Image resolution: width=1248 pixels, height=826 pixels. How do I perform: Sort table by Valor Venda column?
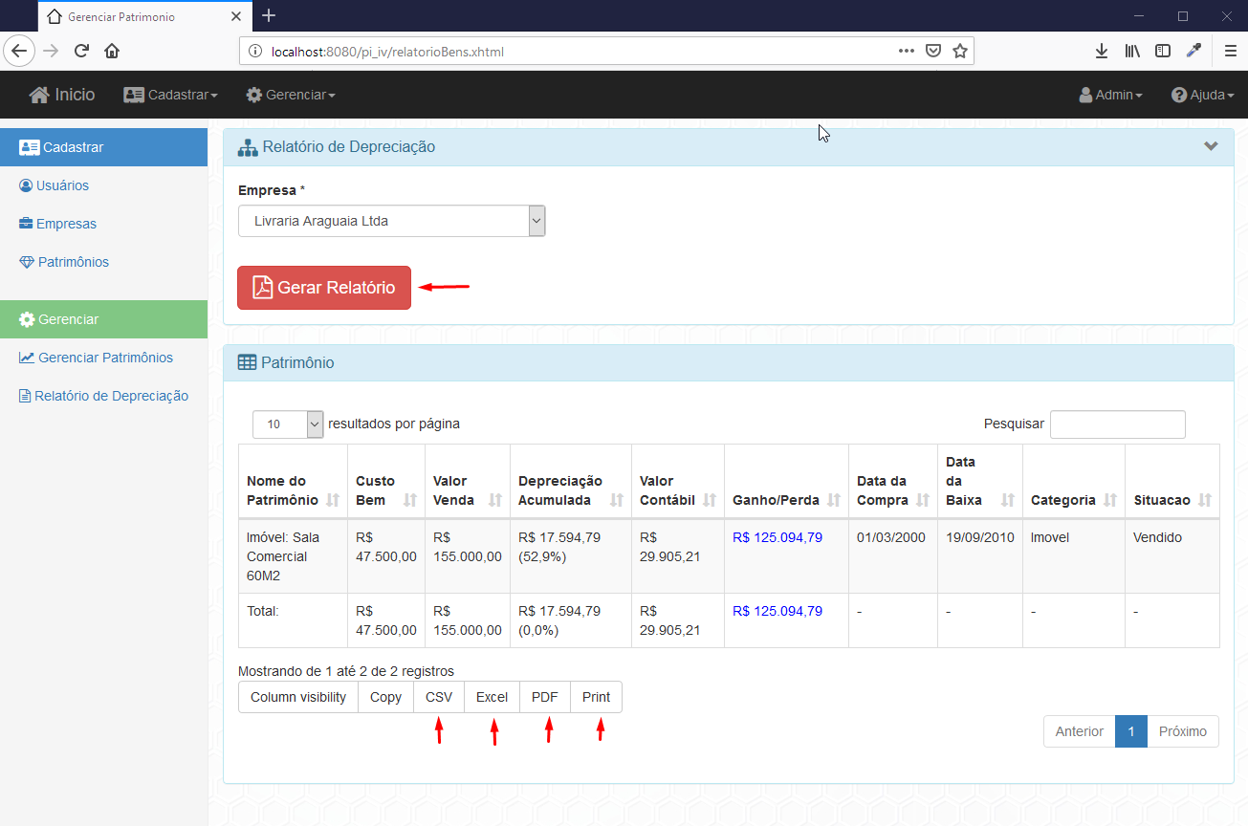[468, 482]
